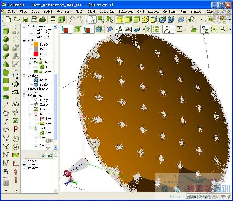Click the point annotation A icon
Image resolution: width=233 pixels, height=201 pixels.
(119, 29)
